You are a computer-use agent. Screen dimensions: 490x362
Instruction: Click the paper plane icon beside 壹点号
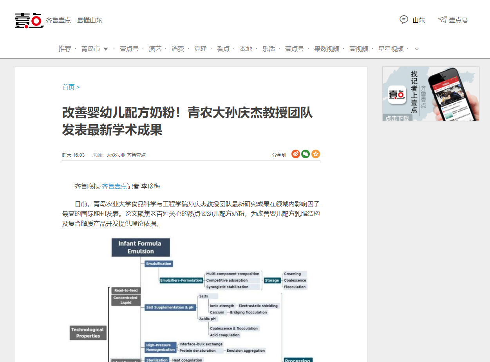coord(442,19)
